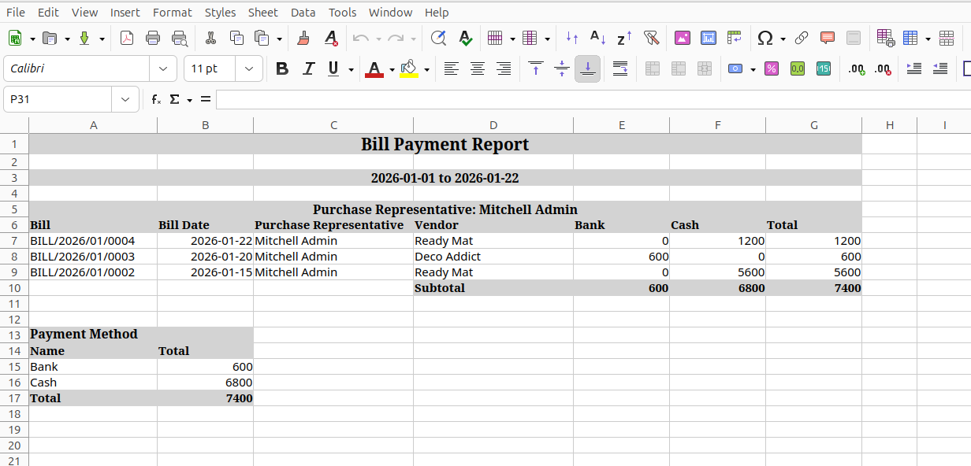This screenshot has height=466, width=971.
Task: Click the Wrap Text icon
Action: click(620, 68)
